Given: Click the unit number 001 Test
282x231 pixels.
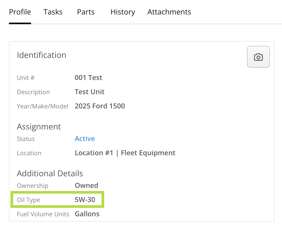Looking at the screenshot, I should point(88,78).
